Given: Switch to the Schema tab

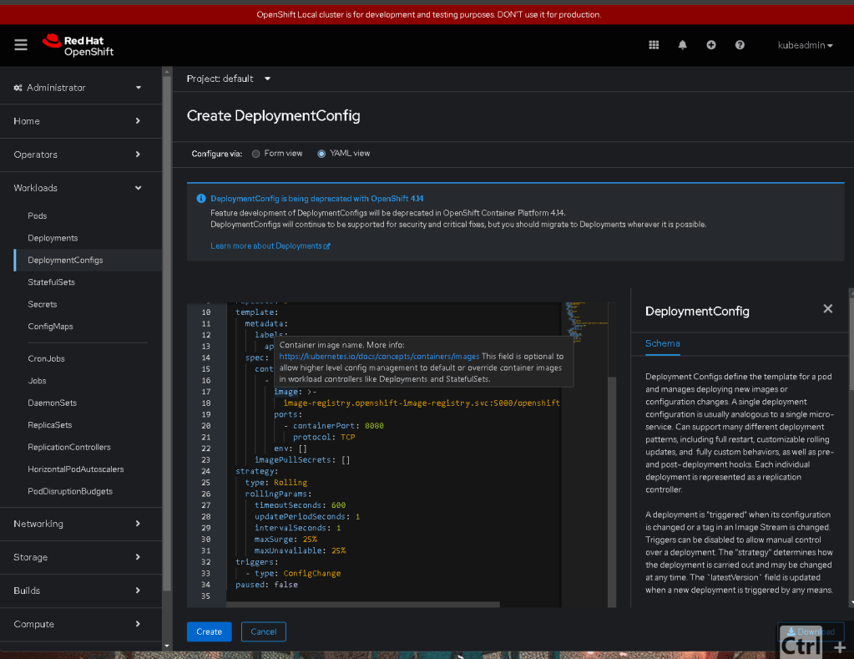Looking at the screenshot, I should pos(662,343).
